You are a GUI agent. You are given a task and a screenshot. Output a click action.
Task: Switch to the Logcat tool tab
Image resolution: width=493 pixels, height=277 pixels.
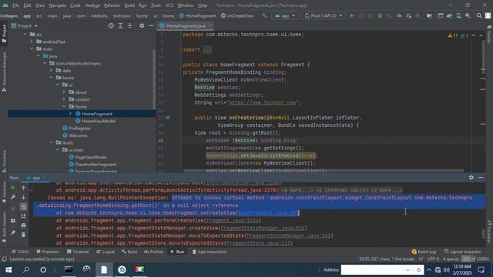(x=106, y=252)
